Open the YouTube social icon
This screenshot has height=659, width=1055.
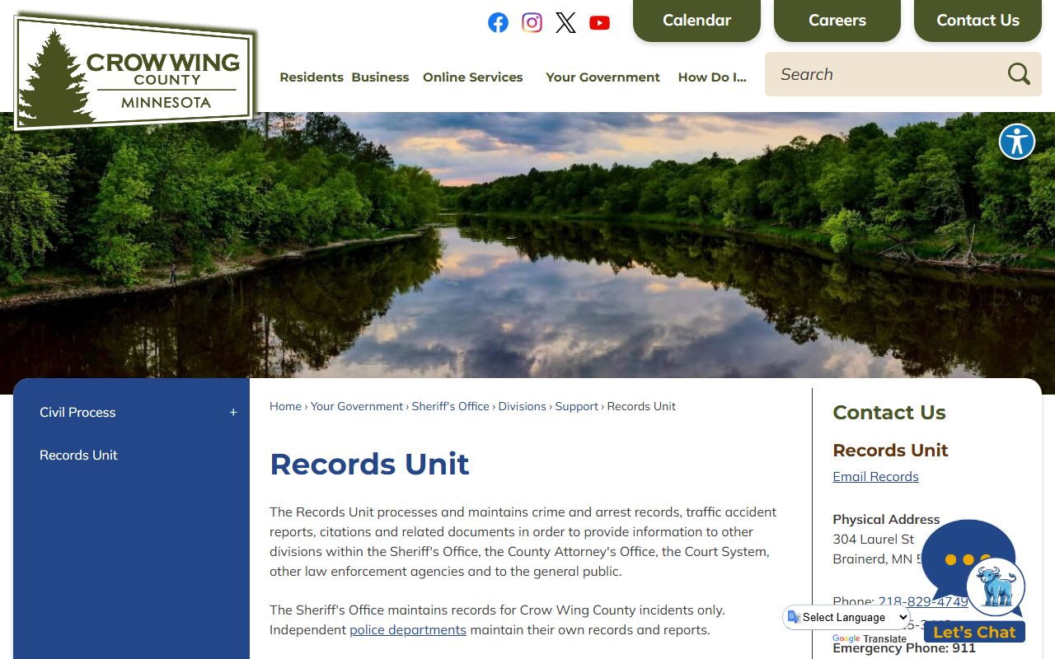pyautogui.click(x=599, y=22)
